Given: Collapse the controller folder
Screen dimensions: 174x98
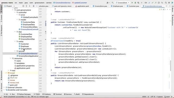Looking at the screenshot, I should tap(15, 13).
